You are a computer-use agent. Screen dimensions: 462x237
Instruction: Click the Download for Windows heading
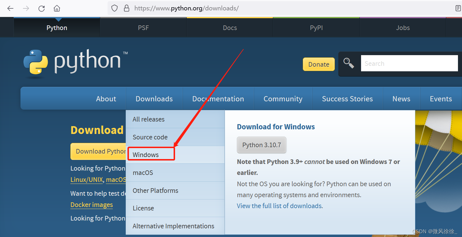click(276, 127)
